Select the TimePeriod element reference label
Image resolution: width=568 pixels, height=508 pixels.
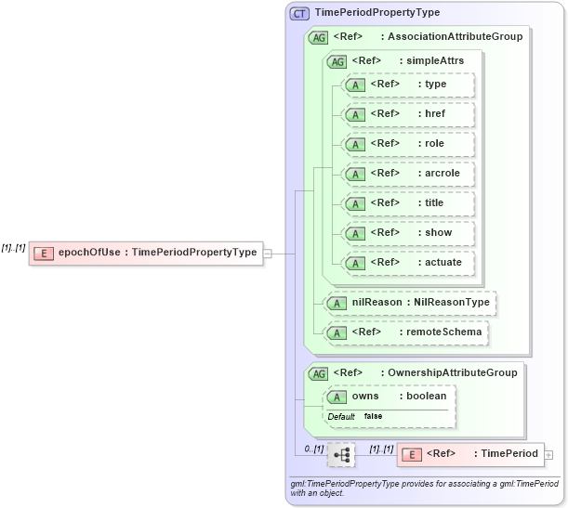click(509, 453)
